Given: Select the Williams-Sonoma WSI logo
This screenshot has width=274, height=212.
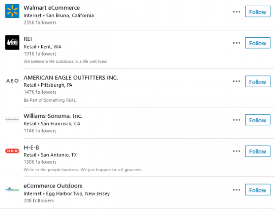Looking at the screenshot, I should [x=12, y=120].
